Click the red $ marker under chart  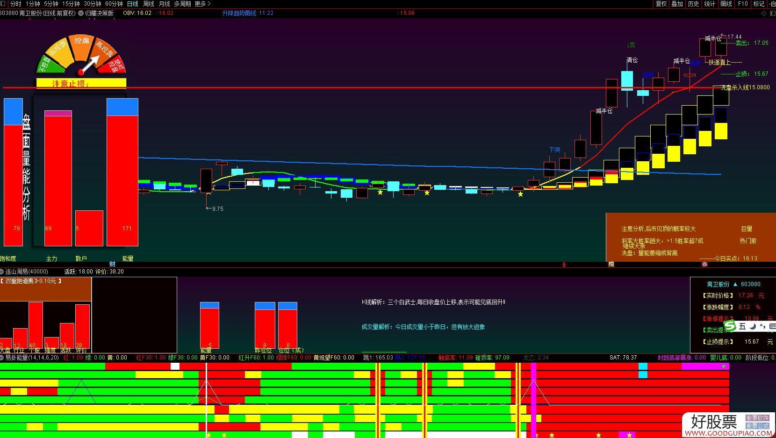coord(564,265)
